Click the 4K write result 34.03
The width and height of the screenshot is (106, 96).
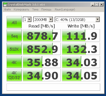[x=81, y=62]
